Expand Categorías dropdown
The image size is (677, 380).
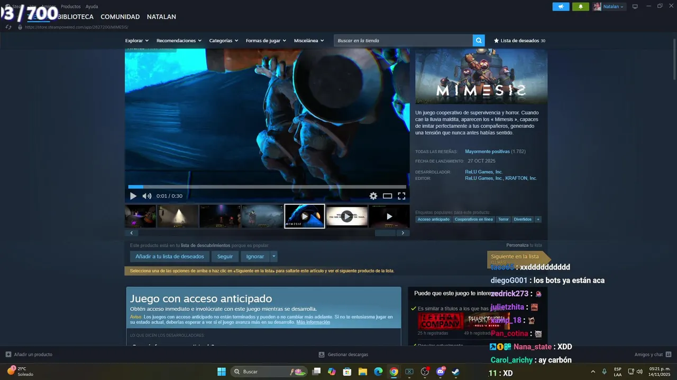[x=223, y=41]
